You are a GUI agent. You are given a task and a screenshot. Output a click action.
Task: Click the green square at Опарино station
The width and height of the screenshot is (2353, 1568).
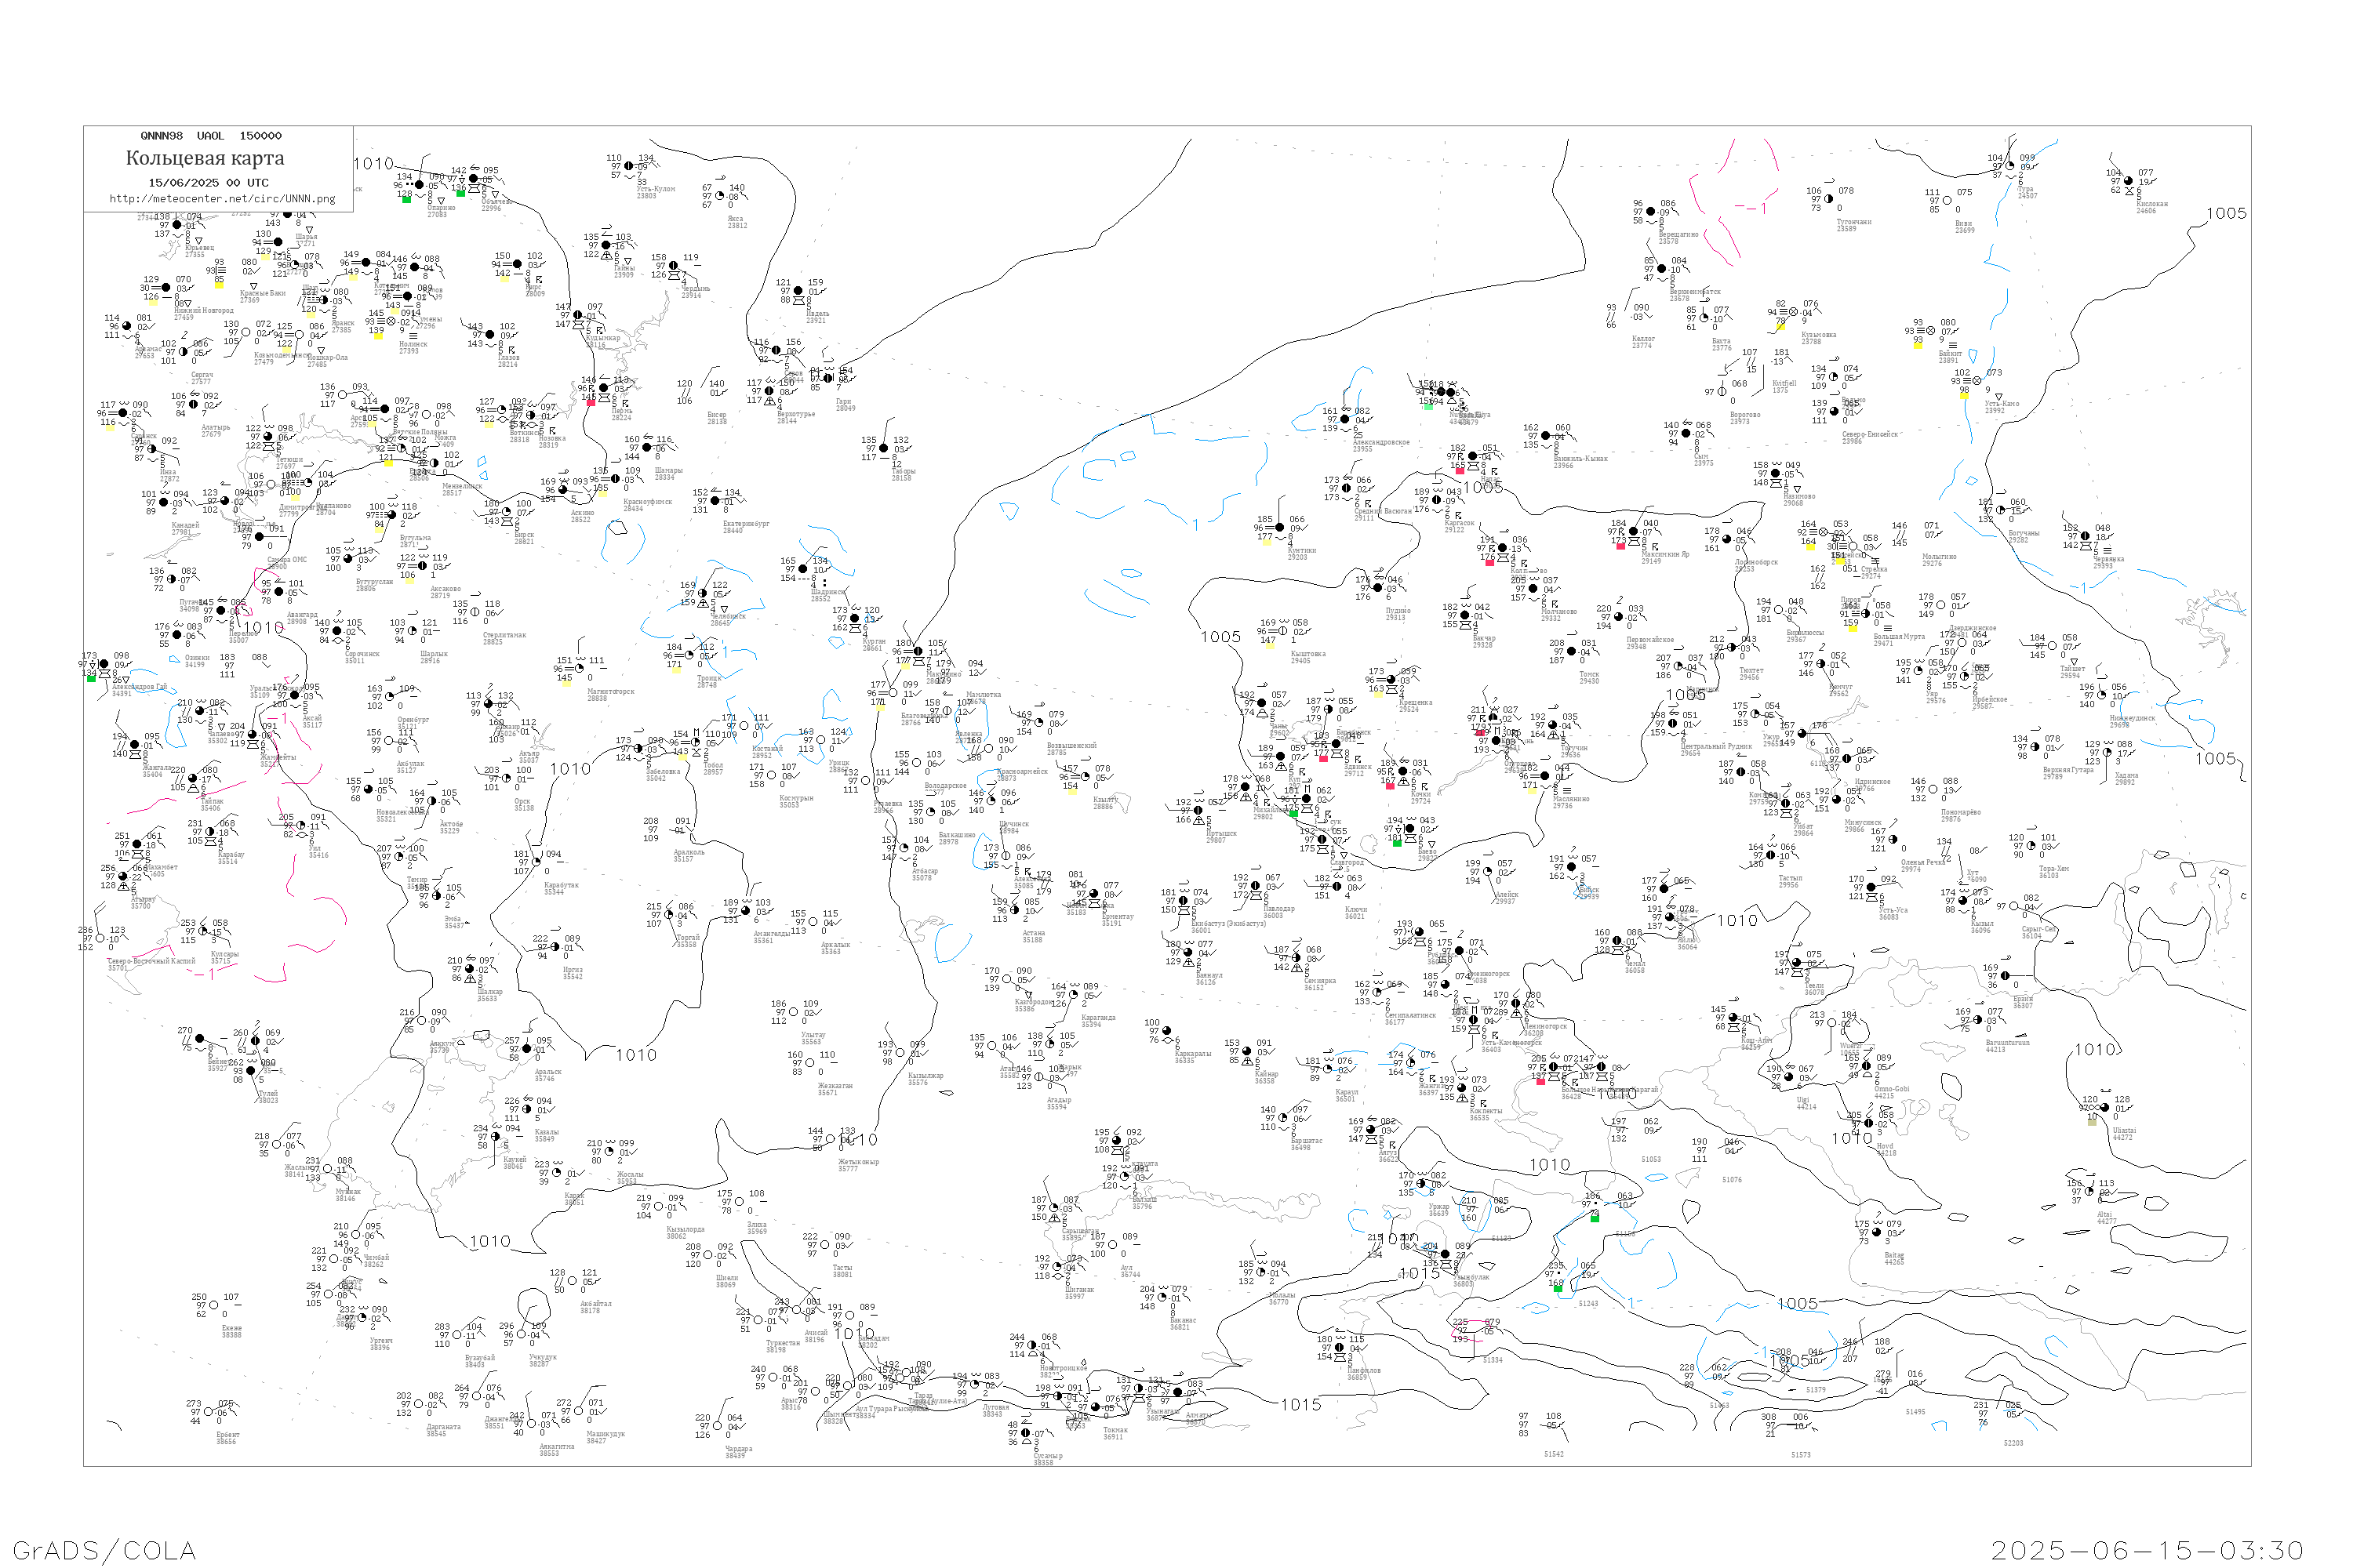(406, 199)
